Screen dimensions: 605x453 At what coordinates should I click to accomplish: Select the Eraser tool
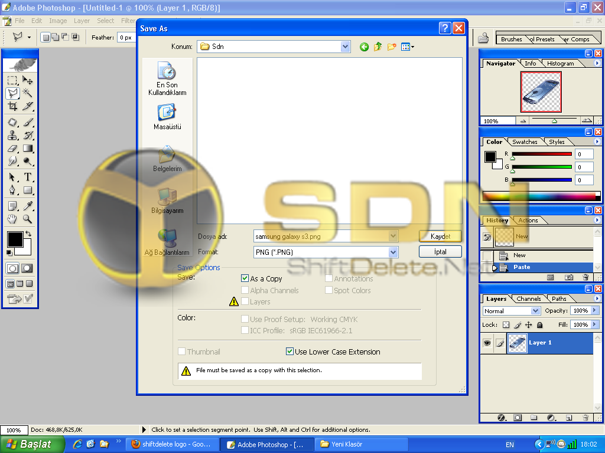coord(12,149)
